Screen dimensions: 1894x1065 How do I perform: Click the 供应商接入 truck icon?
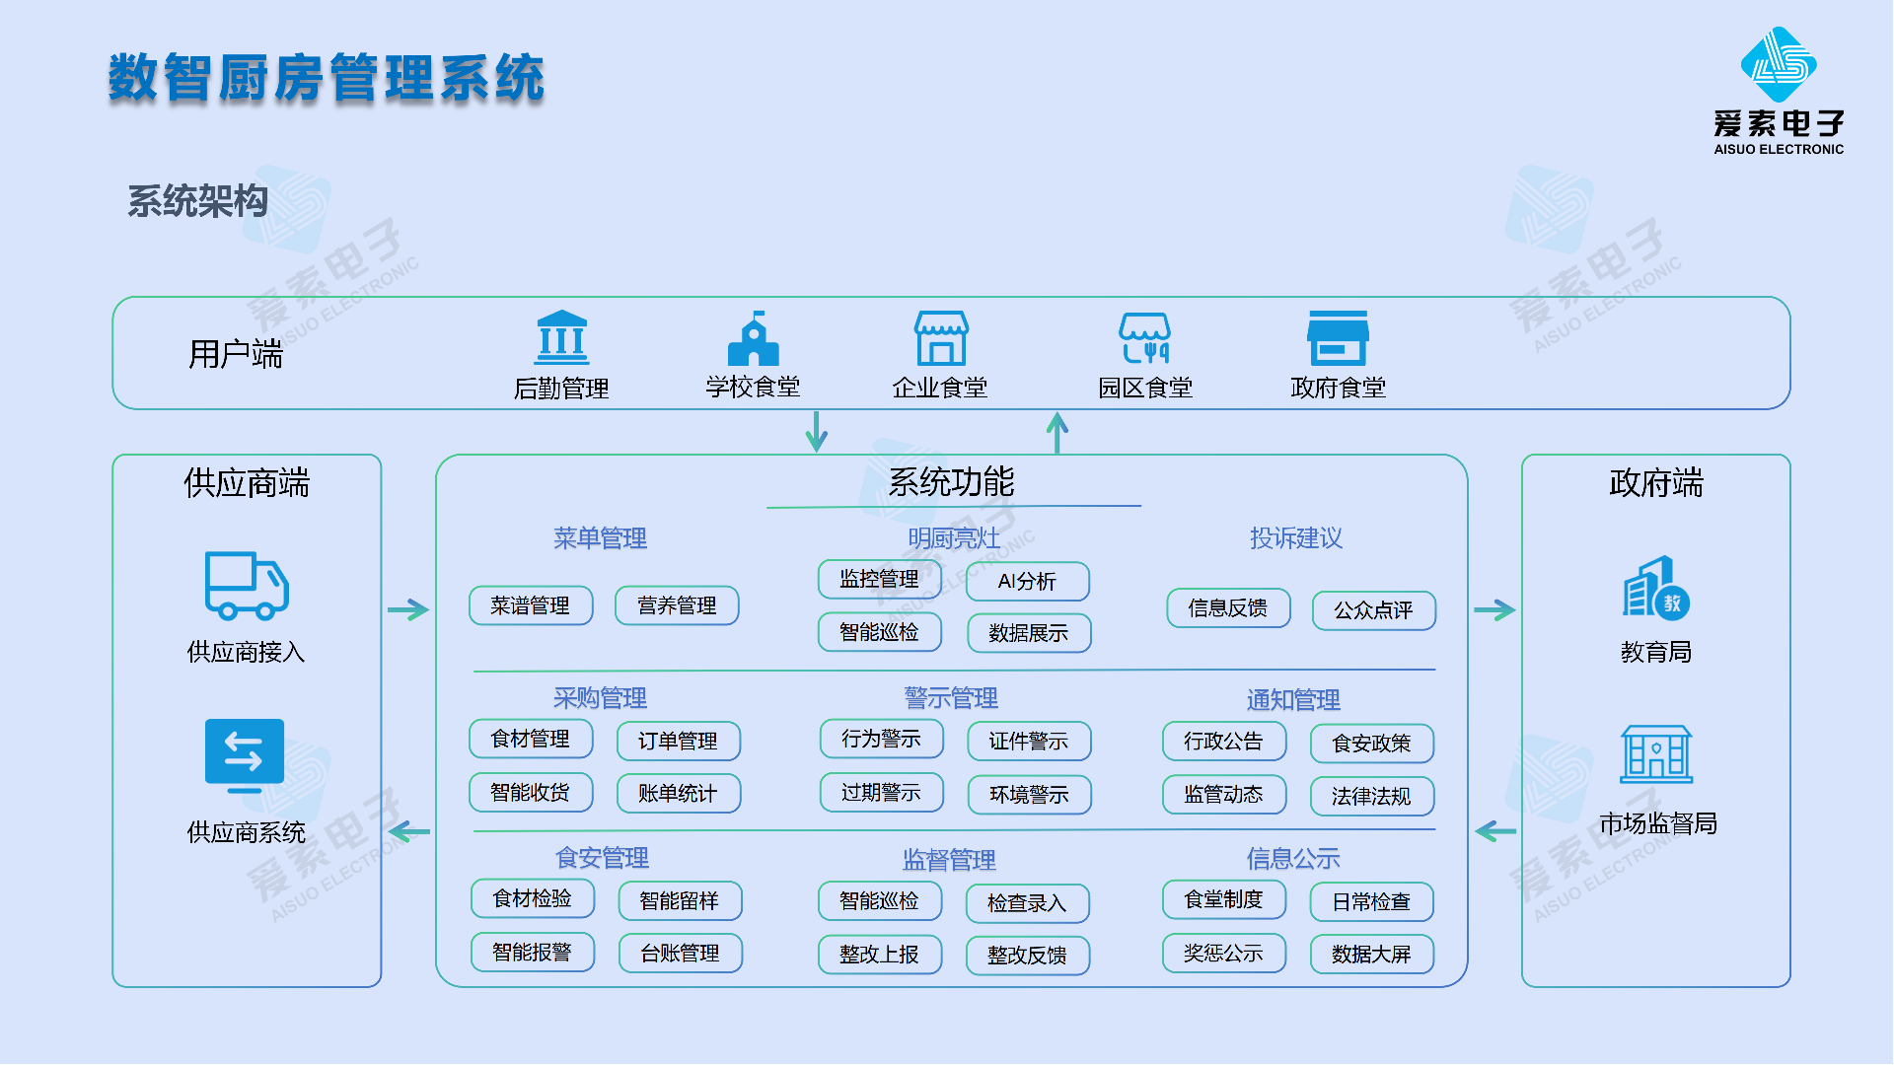pyautogui.click(x=247, y=585)
